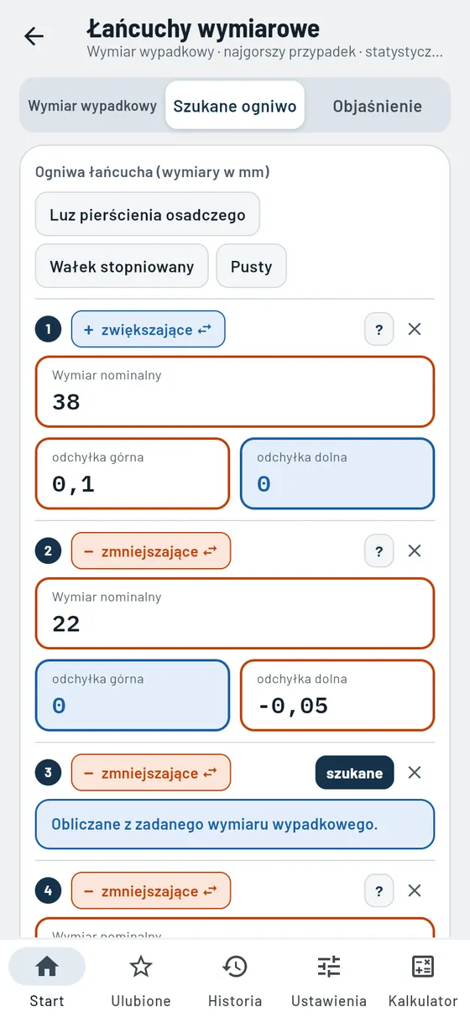Load the Luz pierścienia osadczego preset
Viewport: 470px width, 1017px height.
tap(148, 215)
